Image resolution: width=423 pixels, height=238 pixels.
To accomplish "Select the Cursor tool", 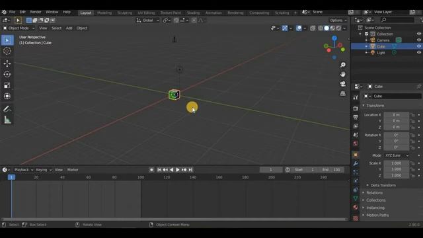I will 7,51.
